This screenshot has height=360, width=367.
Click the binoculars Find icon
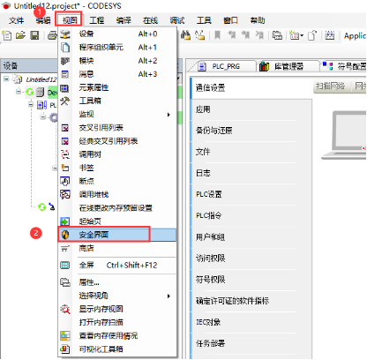(185, 35)
